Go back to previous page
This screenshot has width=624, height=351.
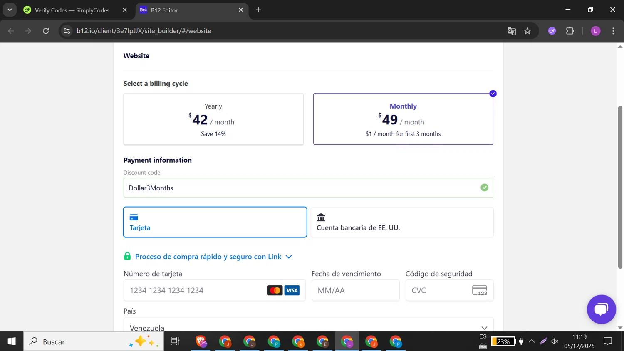point(11,31)
